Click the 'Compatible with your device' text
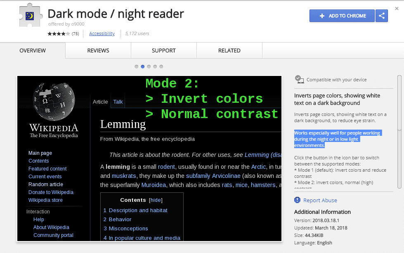This screenshot has height=253, width=404. 336,80
